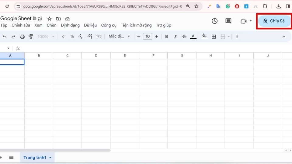
Task: Print the spreadsheet
Action: tap(22, 37)
